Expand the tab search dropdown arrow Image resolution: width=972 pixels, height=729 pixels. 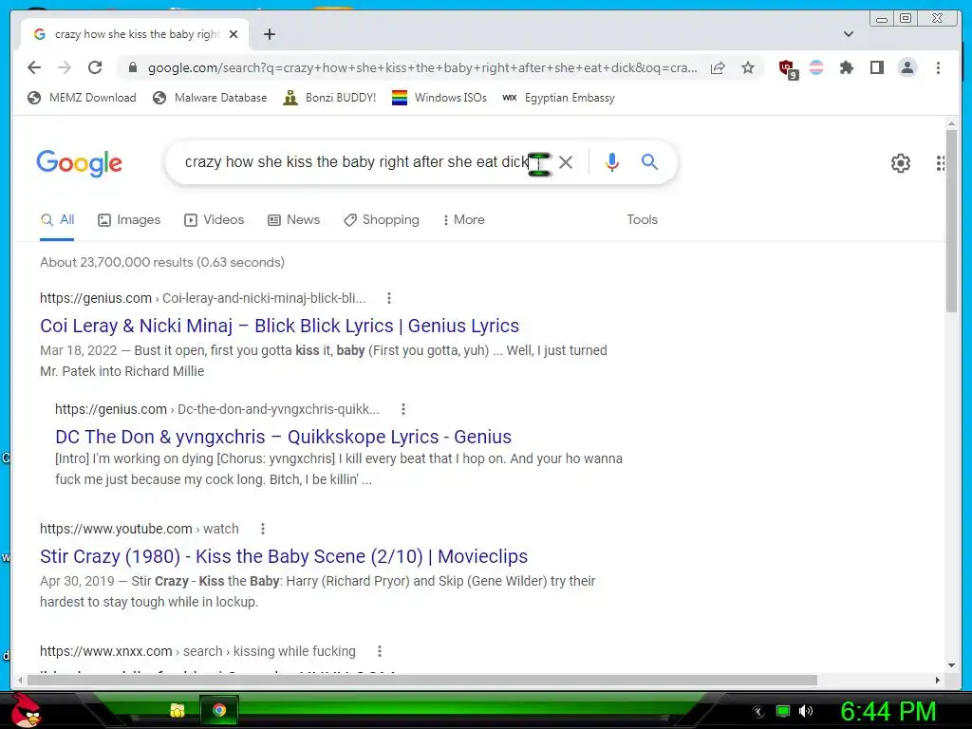(849, 34)
